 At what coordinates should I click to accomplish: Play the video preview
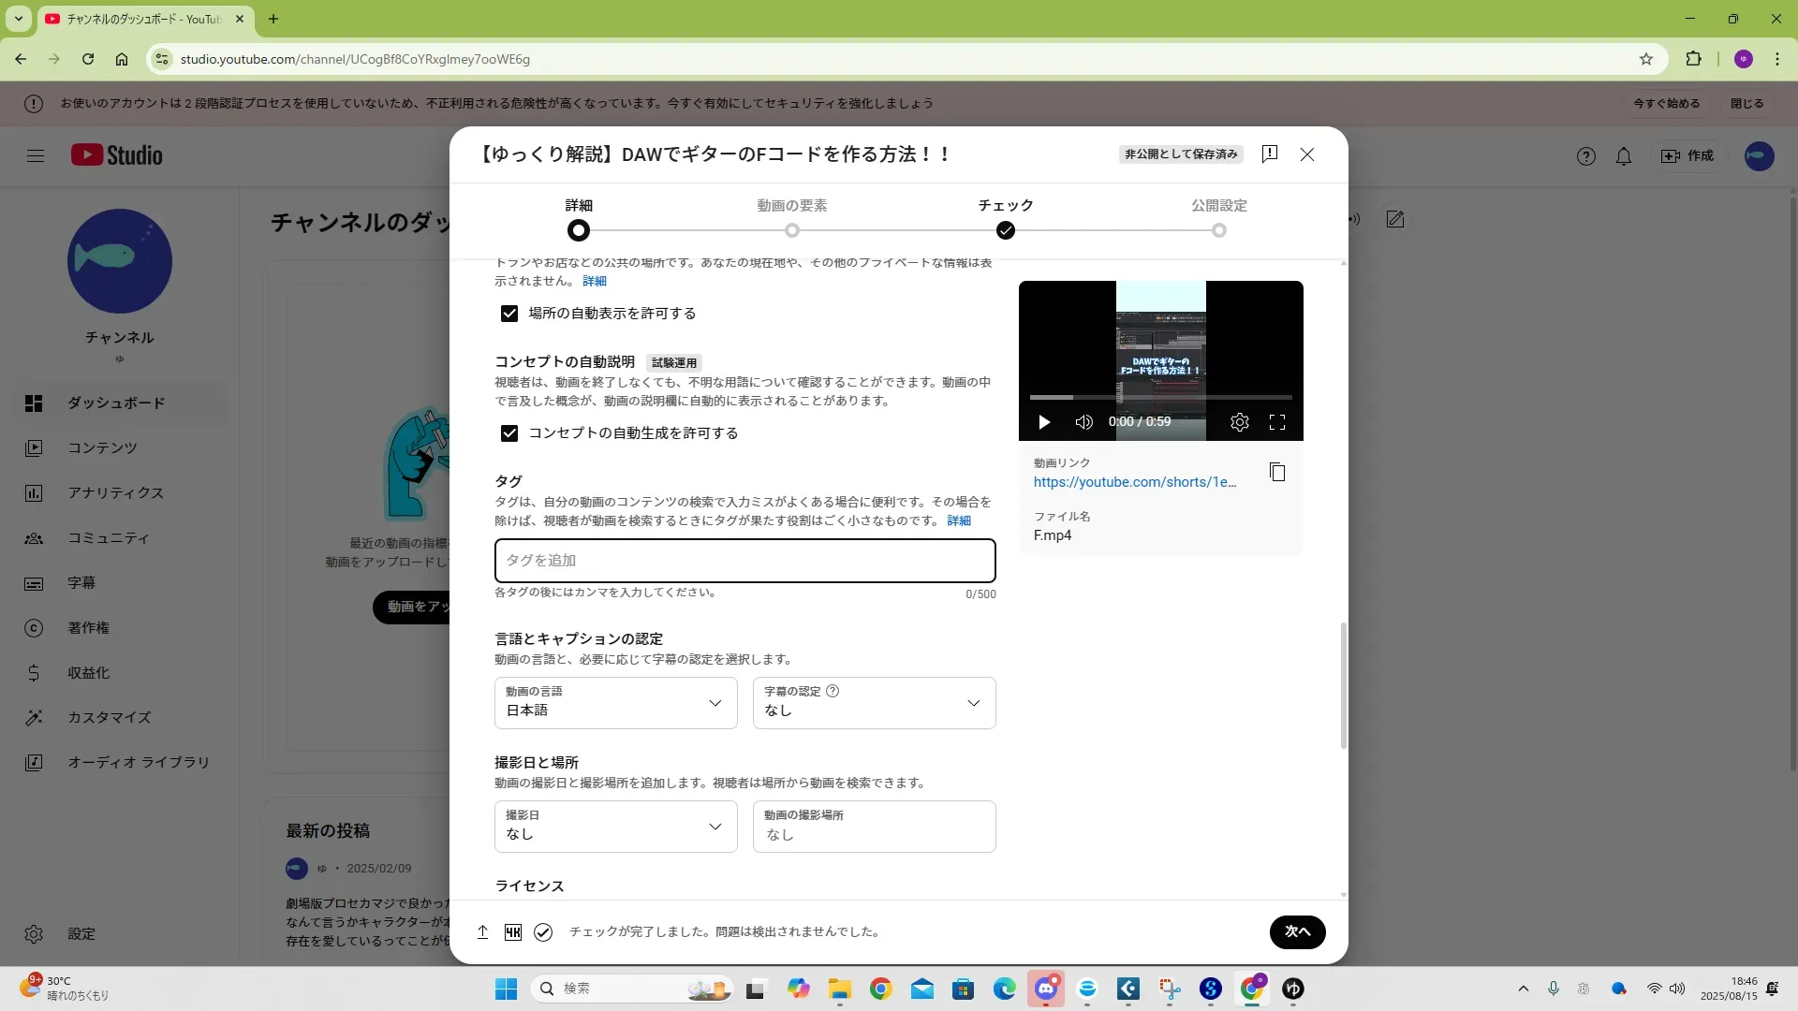[1044, 422]
